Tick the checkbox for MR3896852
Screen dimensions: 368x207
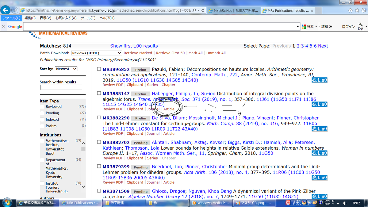[99, 69]
